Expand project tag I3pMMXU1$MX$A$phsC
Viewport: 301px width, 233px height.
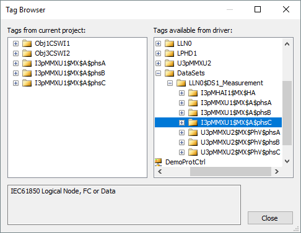pos(15,83)
